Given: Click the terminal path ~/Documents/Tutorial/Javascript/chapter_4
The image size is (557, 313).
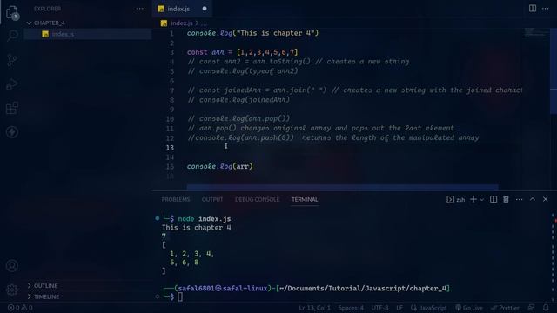Looking at the screenshot, I should click(x=362, y=288).
